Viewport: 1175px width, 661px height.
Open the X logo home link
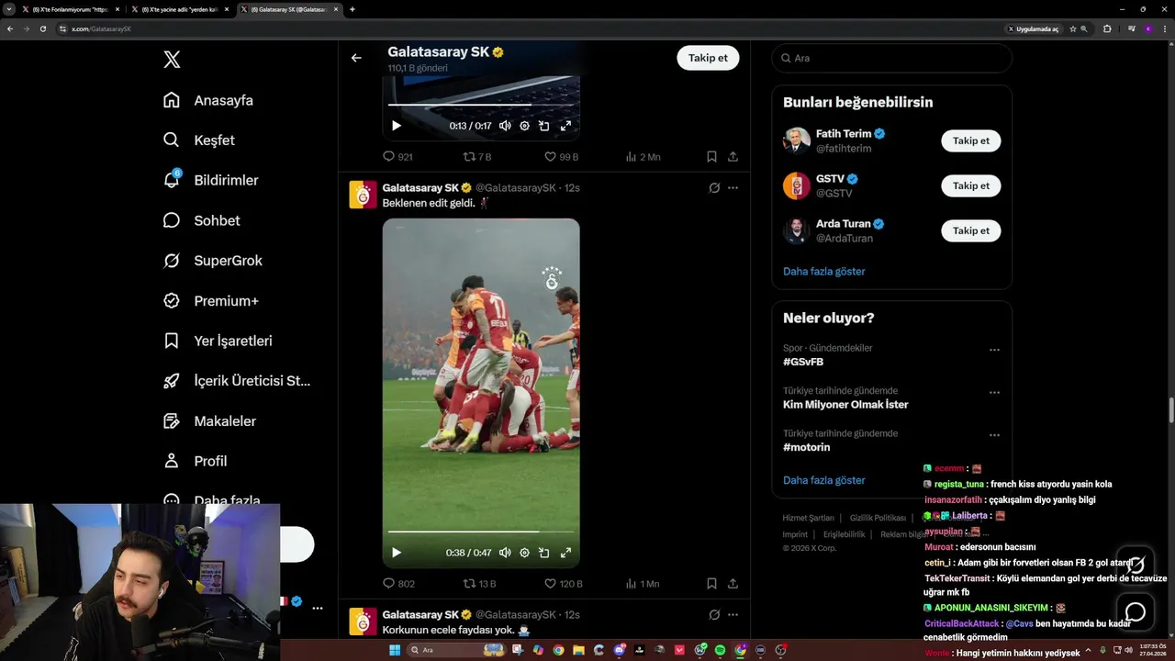pyautogui.click(x=172, y=60)
